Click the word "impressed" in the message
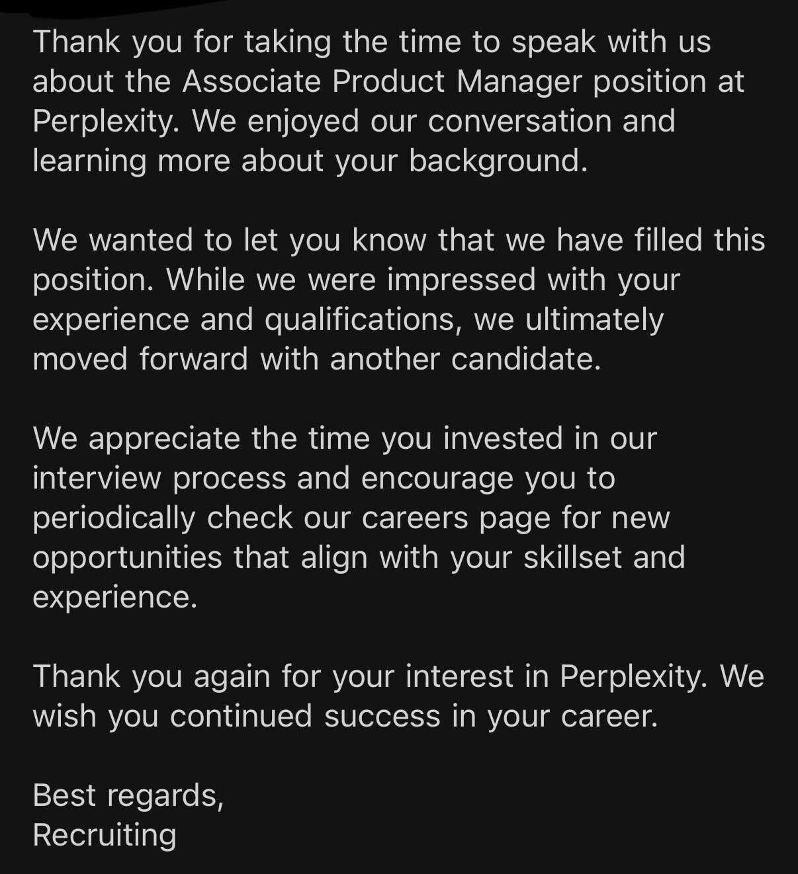This screenshot has height=874, width=798. tap(461, 280)
